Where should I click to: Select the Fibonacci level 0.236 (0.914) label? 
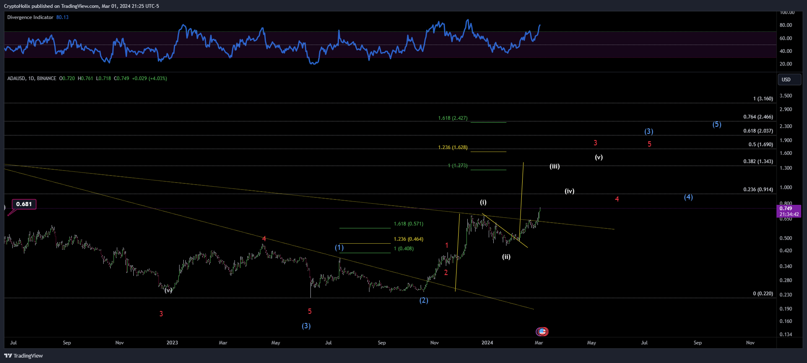click(758, 190)
